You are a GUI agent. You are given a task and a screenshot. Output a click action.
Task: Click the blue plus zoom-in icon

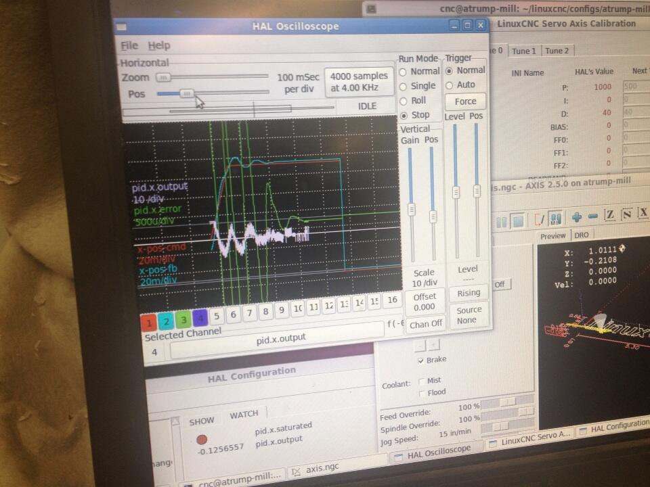pyautogui.click(x=577, y=217)
